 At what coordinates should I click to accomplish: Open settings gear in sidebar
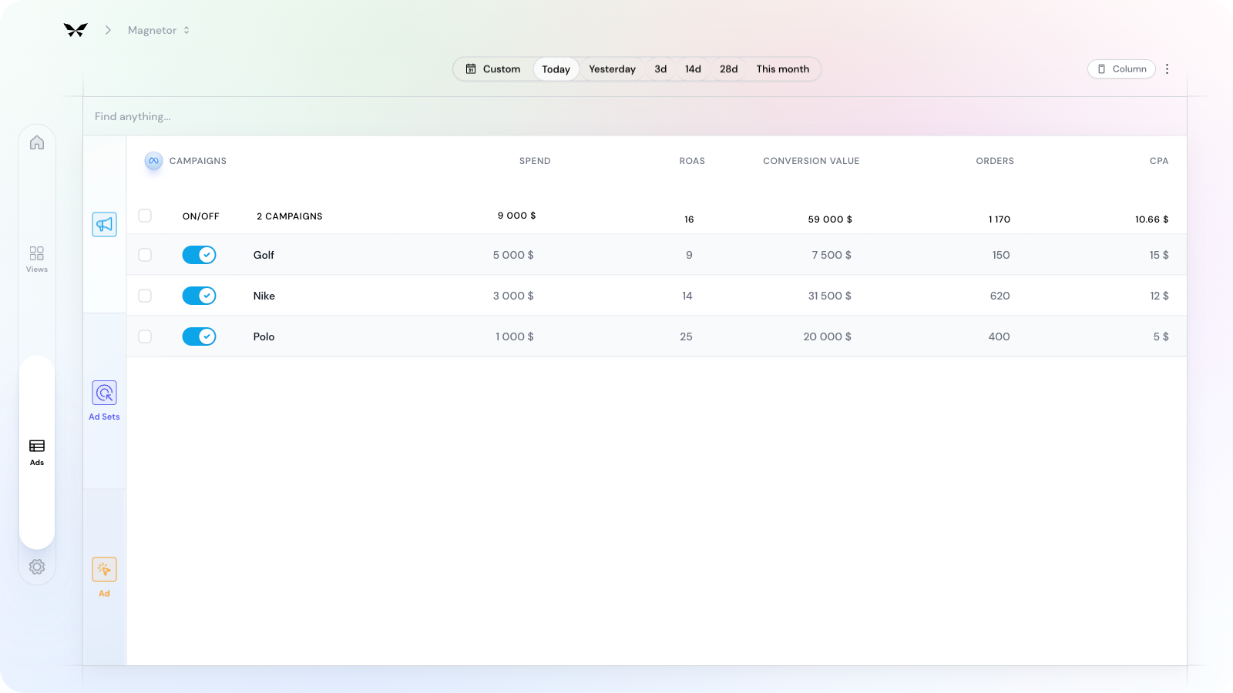[x=37, y=567]
